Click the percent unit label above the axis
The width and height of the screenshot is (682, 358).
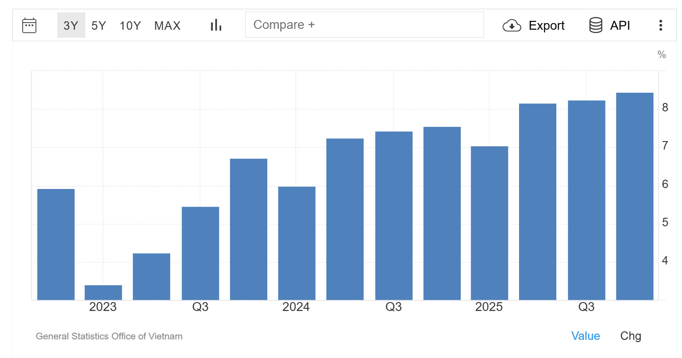pyautogui.click(x=662, y=54)
